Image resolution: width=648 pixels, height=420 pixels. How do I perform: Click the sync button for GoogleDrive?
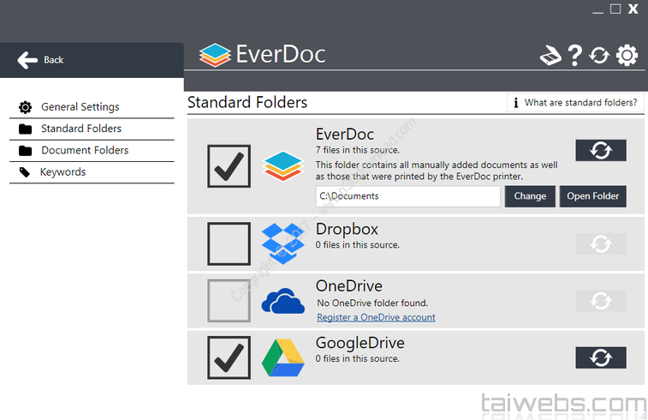click(x=600, y=357)
